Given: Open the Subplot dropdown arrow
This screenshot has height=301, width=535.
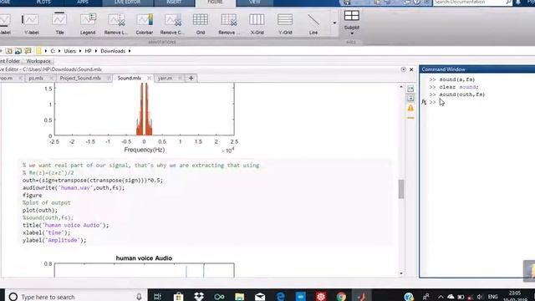Looking at the screenshot, I should (x=352, y=33).
